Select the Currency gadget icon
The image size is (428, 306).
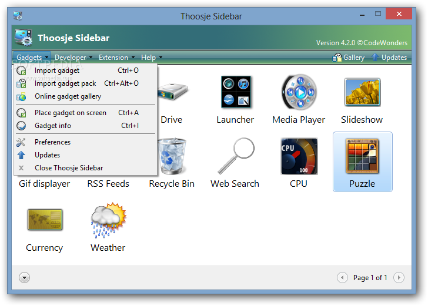pos(45,220)
